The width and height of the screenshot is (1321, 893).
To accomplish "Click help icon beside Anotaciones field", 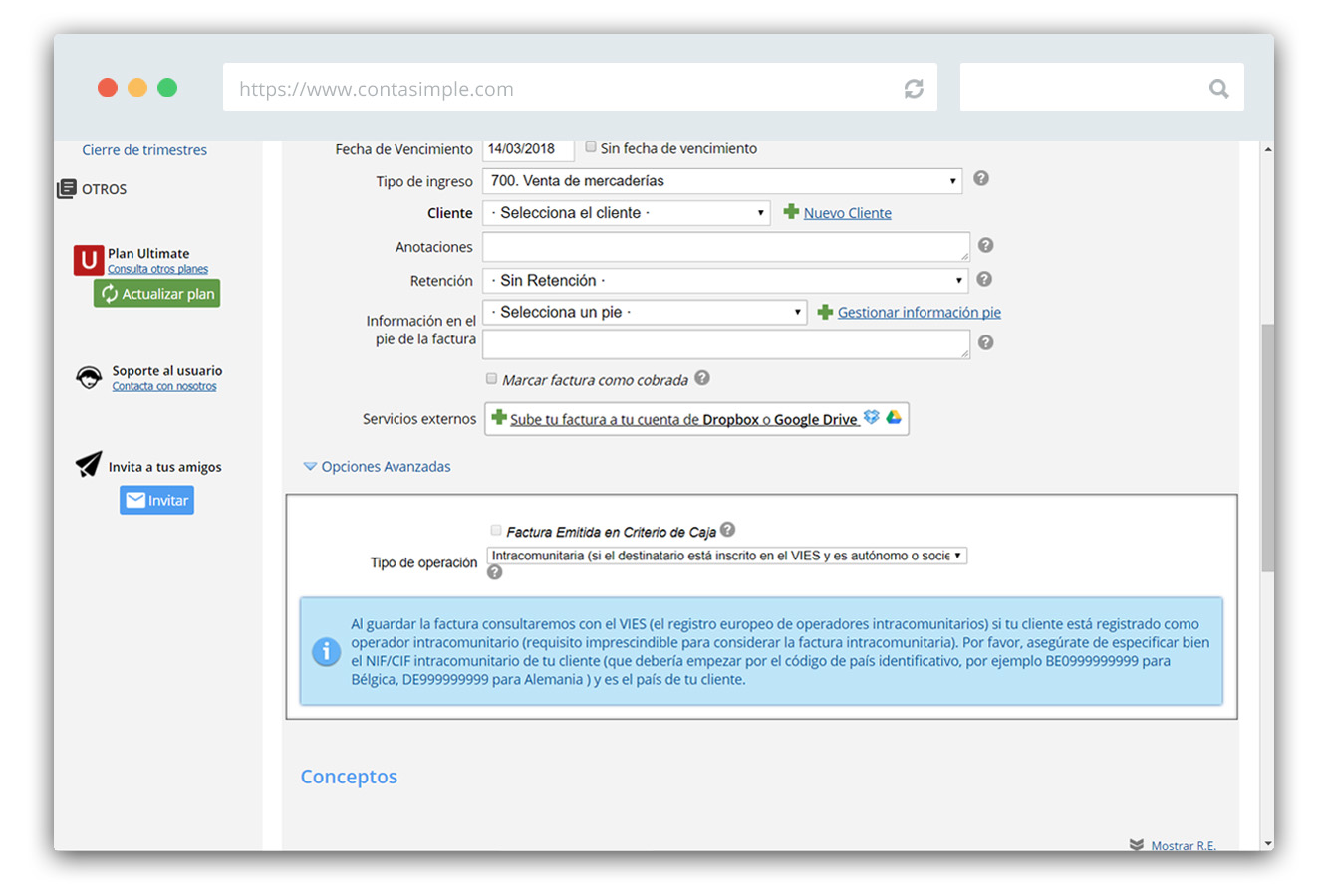I will [x=985, y=245].
